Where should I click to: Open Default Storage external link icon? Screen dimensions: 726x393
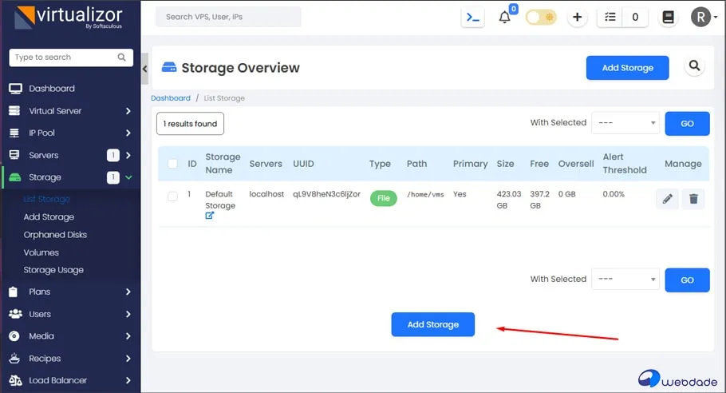point(210,216)
